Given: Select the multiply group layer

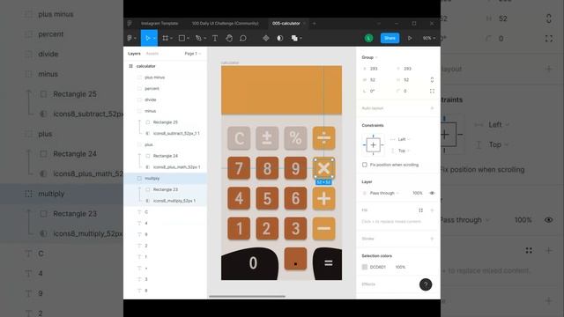Looking at the screenshot, I should click(152, 178).
